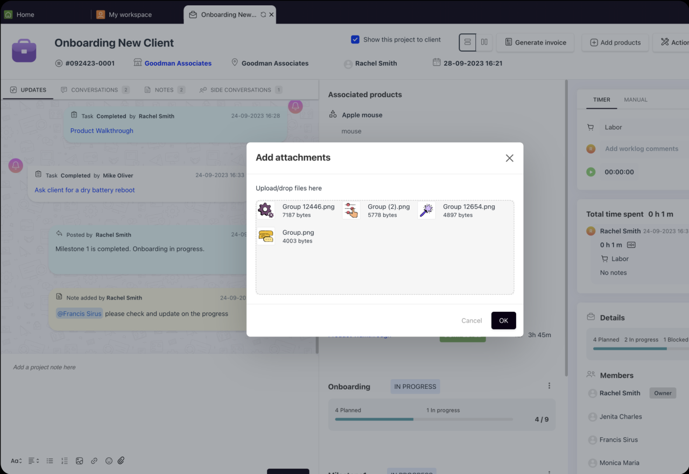Close the Add attachments dialog
This screenshot has height=474, width=689.
coord(509,158)
